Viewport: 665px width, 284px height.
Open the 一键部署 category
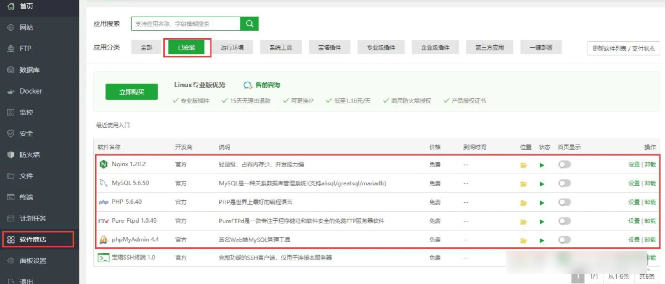[x=541, y=47]
